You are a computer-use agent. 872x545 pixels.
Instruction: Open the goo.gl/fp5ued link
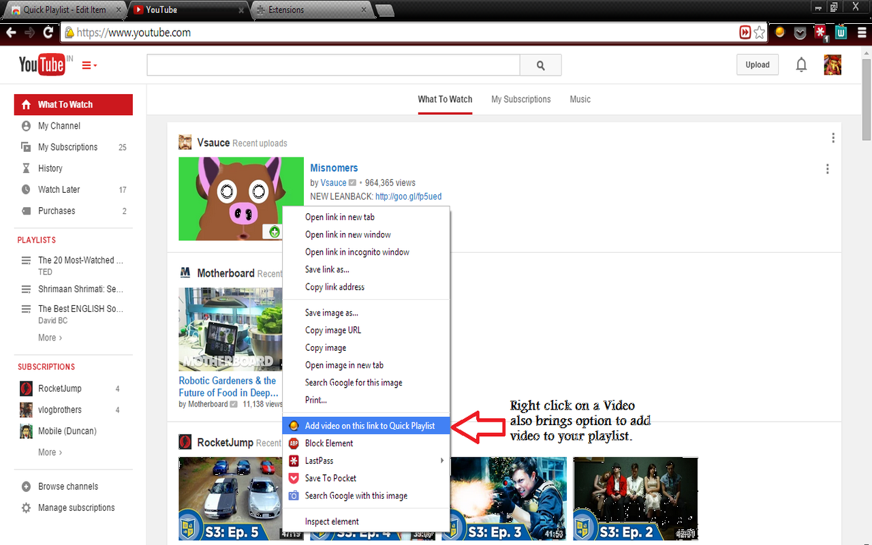pos(408,196)
